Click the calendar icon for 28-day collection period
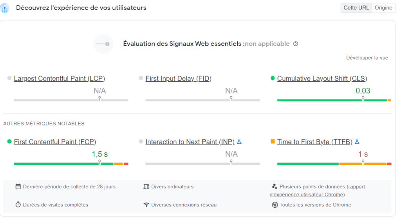The height and width of the screenshot is (224, 401). (x=18, y=187)
